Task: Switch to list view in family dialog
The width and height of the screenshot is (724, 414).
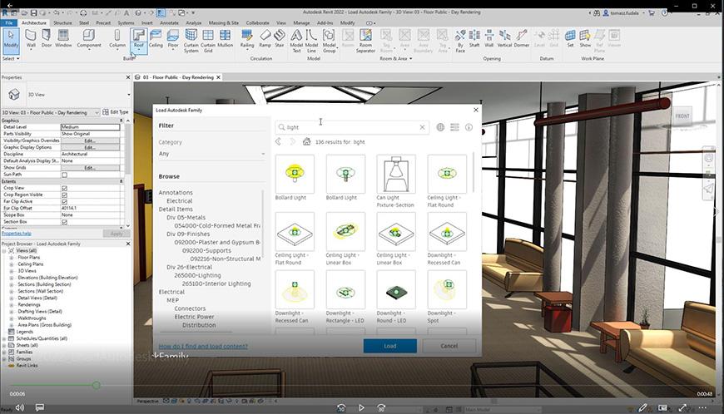Action: (x=455, y=127)
